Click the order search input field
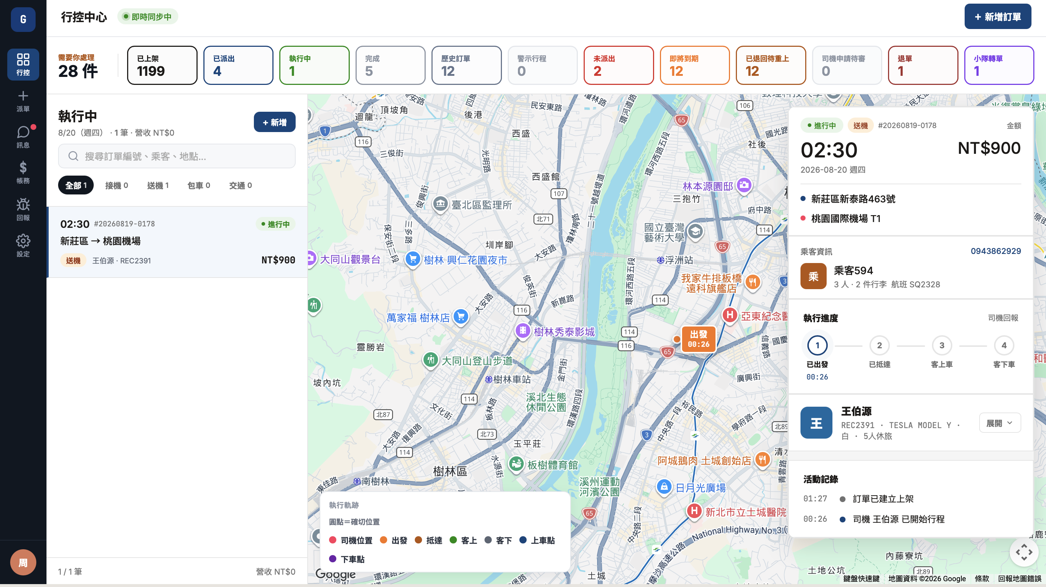 (x=177, y=156)
